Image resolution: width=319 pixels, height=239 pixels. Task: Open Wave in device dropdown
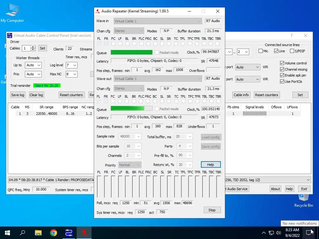[x=158, y=21]
